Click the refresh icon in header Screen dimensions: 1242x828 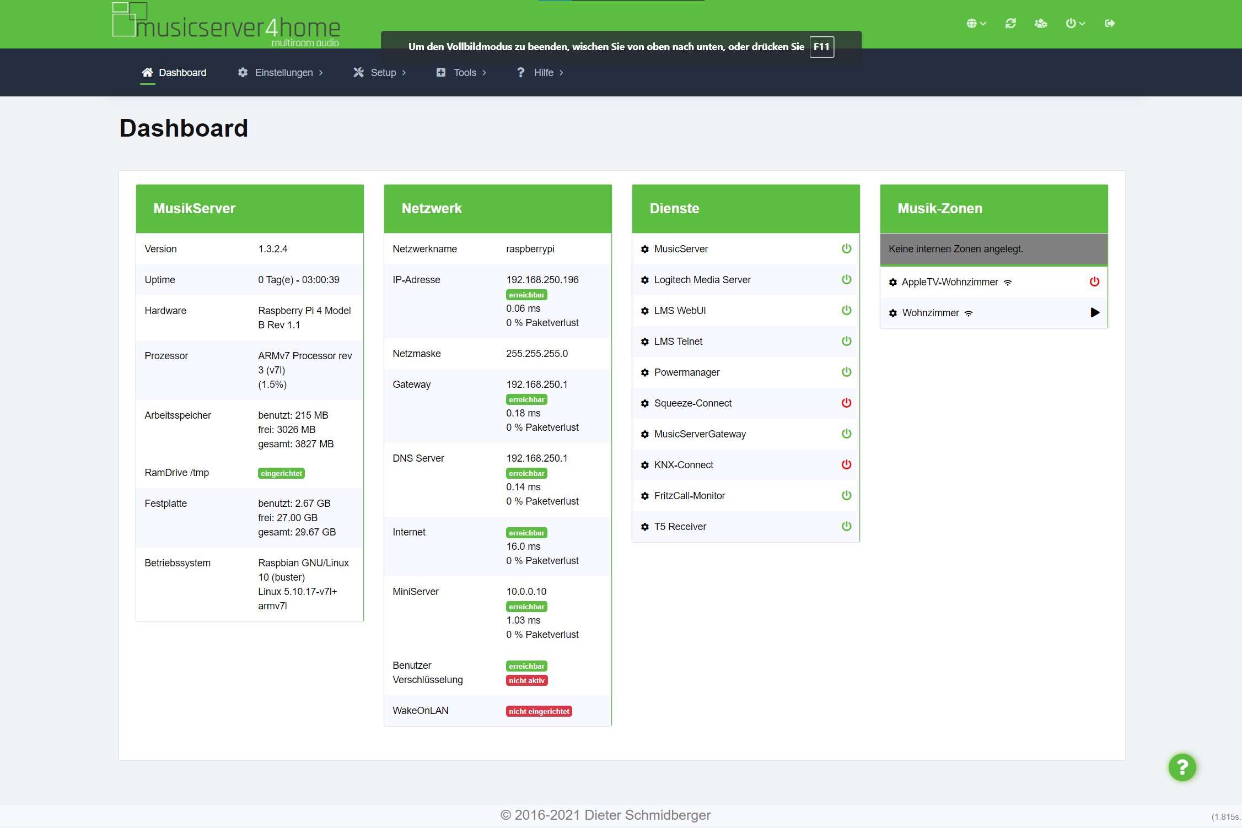[x=1010, y=23]
